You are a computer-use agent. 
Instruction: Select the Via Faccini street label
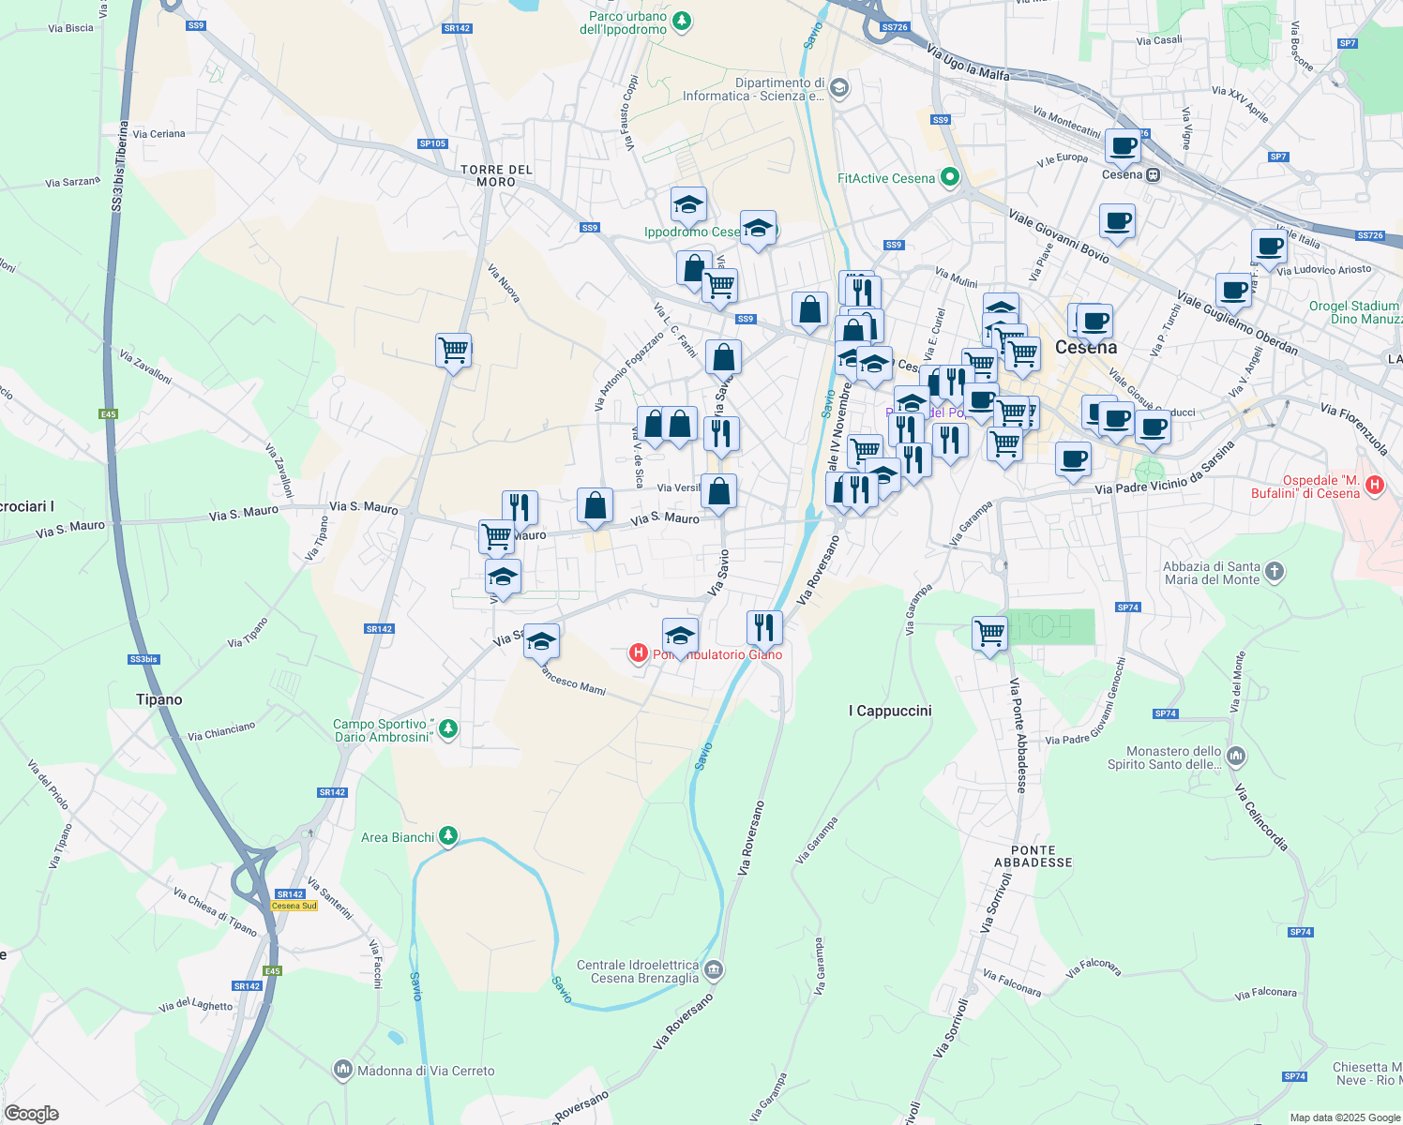point(376,964)
